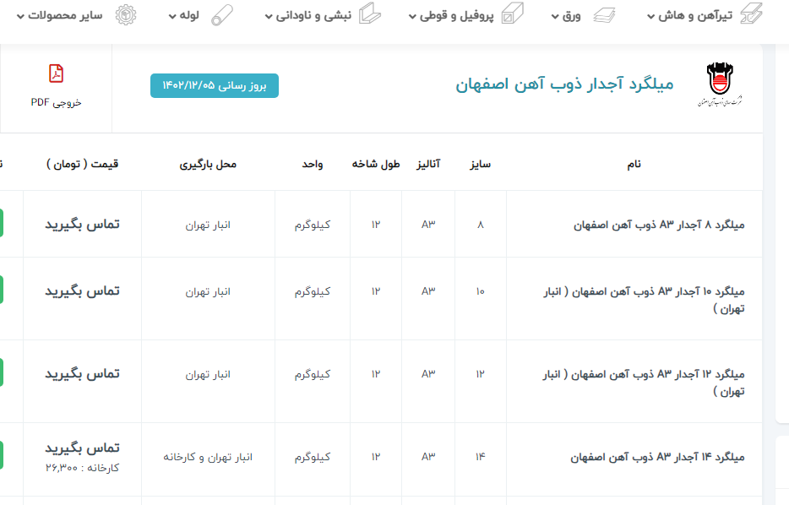Click the خروجی PDF label
This screenshot has height=505, width=789.
(x=56, y=102)
